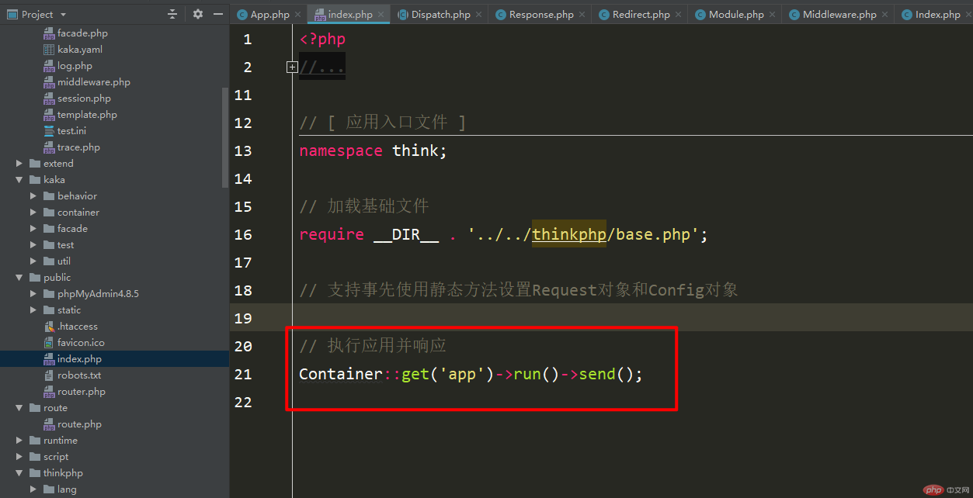Expand the container folder

tap(33, 213)
